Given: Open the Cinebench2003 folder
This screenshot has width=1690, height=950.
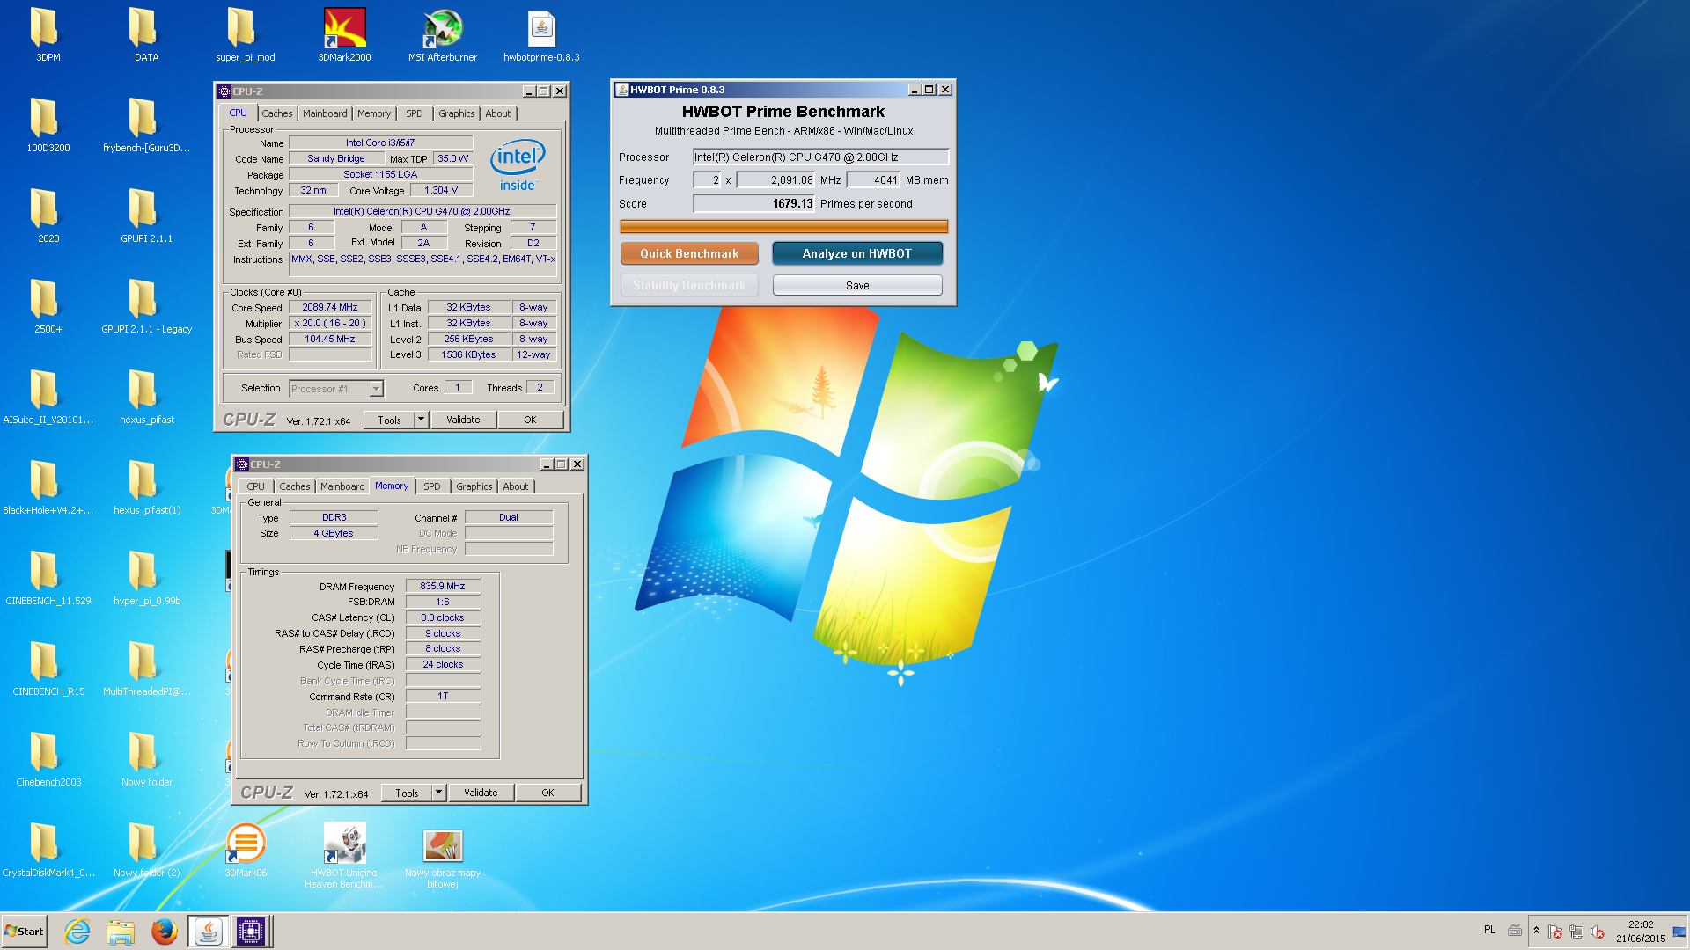Looking at the screenshot, I should point(48,760).
